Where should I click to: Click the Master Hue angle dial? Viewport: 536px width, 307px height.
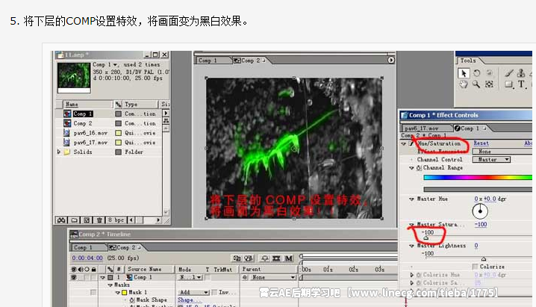coord(480,211)
